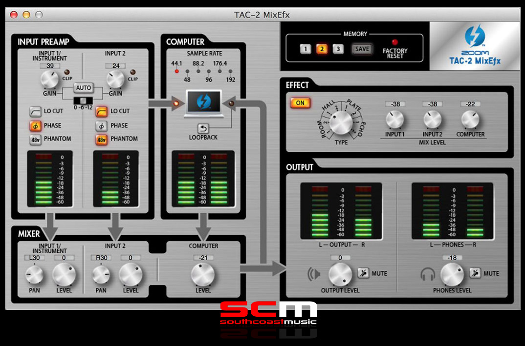
Task: Click the headphones icon
Action: (x=428, y=274)
